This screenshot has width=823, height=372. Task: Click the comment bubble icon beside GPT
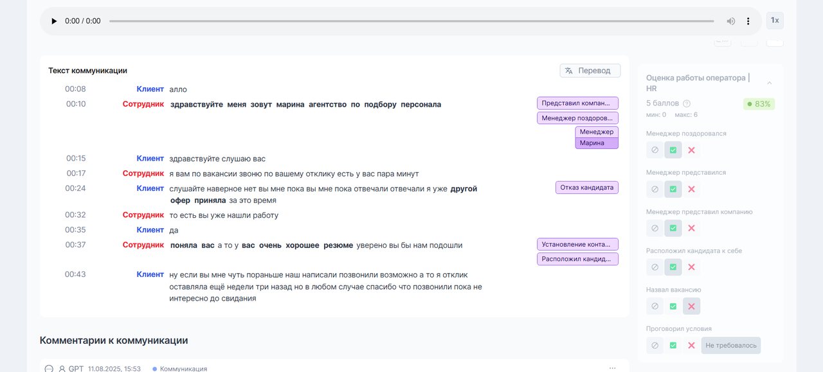[x=48, y=369]
